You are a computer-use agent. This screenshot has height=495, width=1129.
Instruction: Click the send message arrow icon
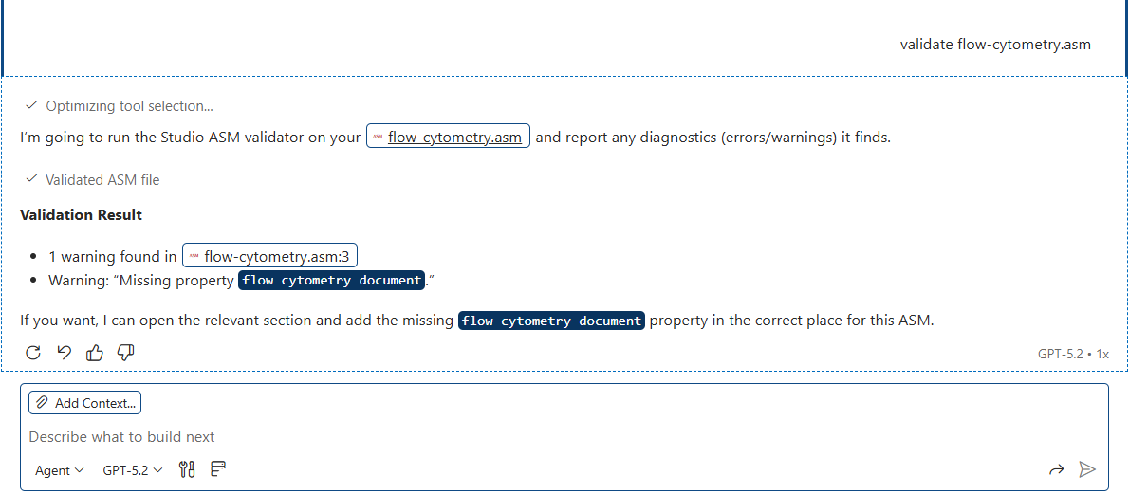[x=1087, y=469]
